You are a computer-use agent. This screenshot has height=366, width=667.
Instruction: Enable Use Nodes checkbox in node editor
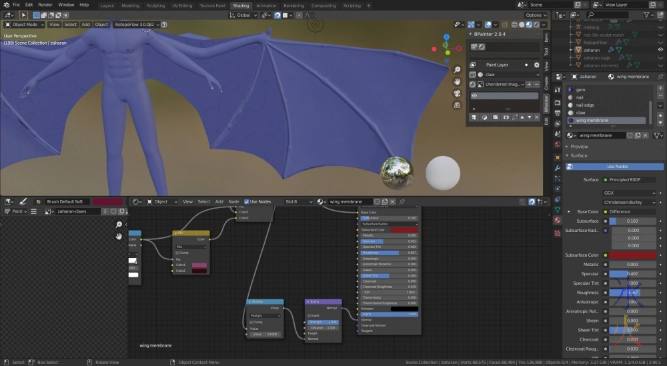[246, 201]
